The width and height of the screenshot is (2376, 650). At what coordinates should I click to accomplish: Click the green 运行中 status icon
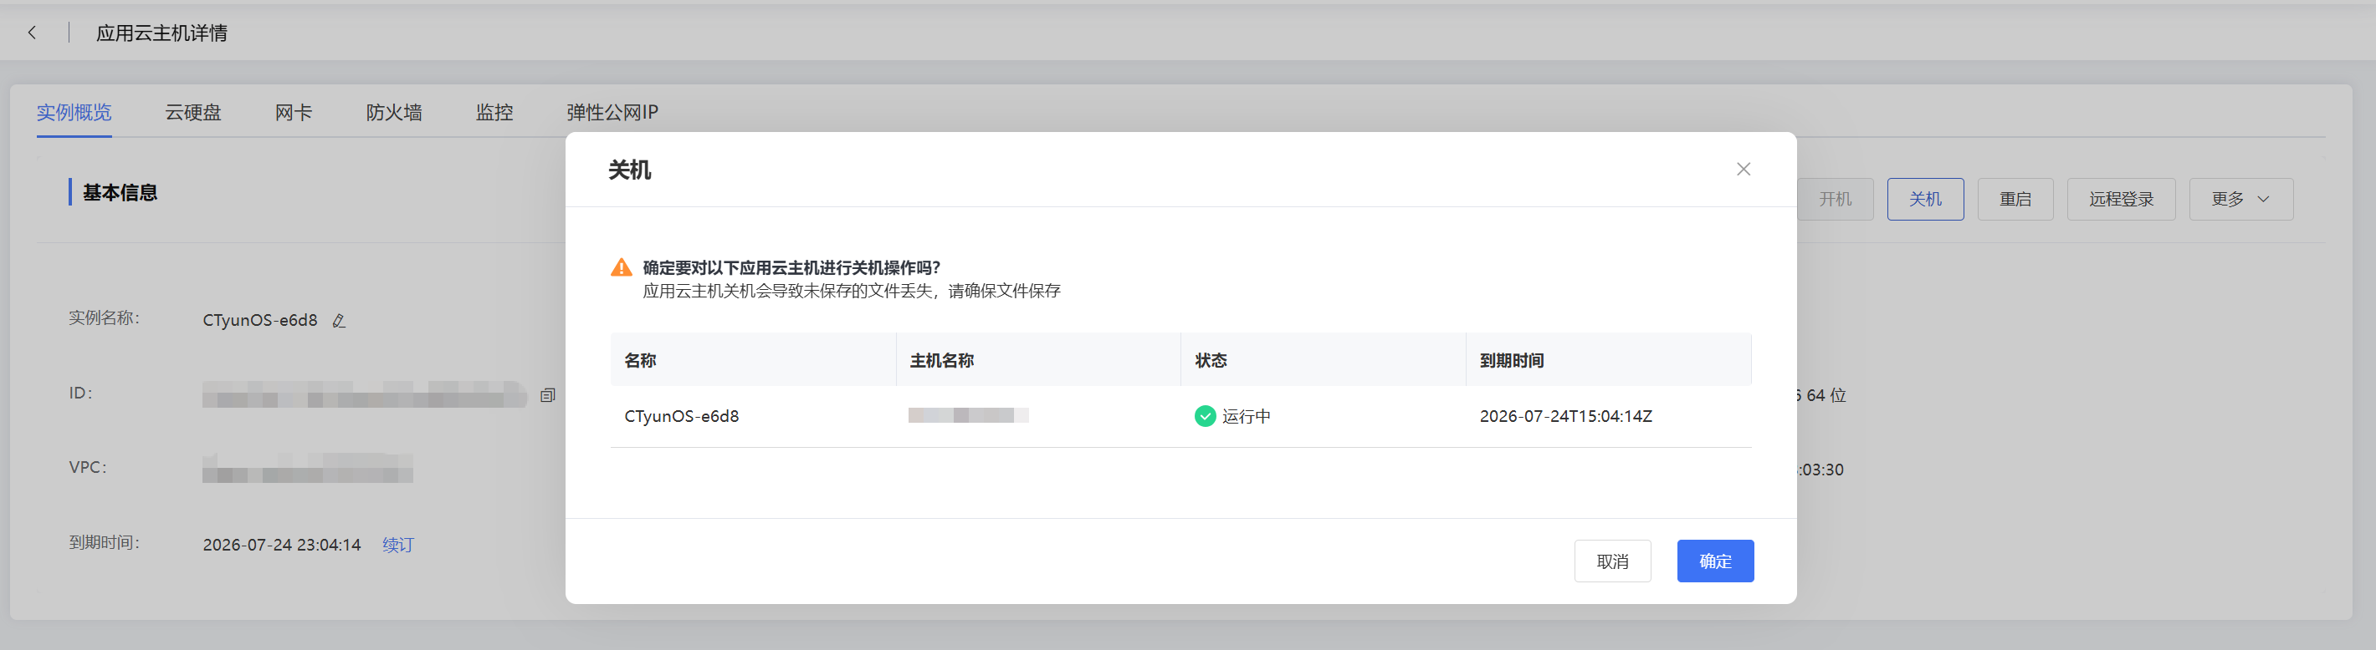click(1205, 416)
